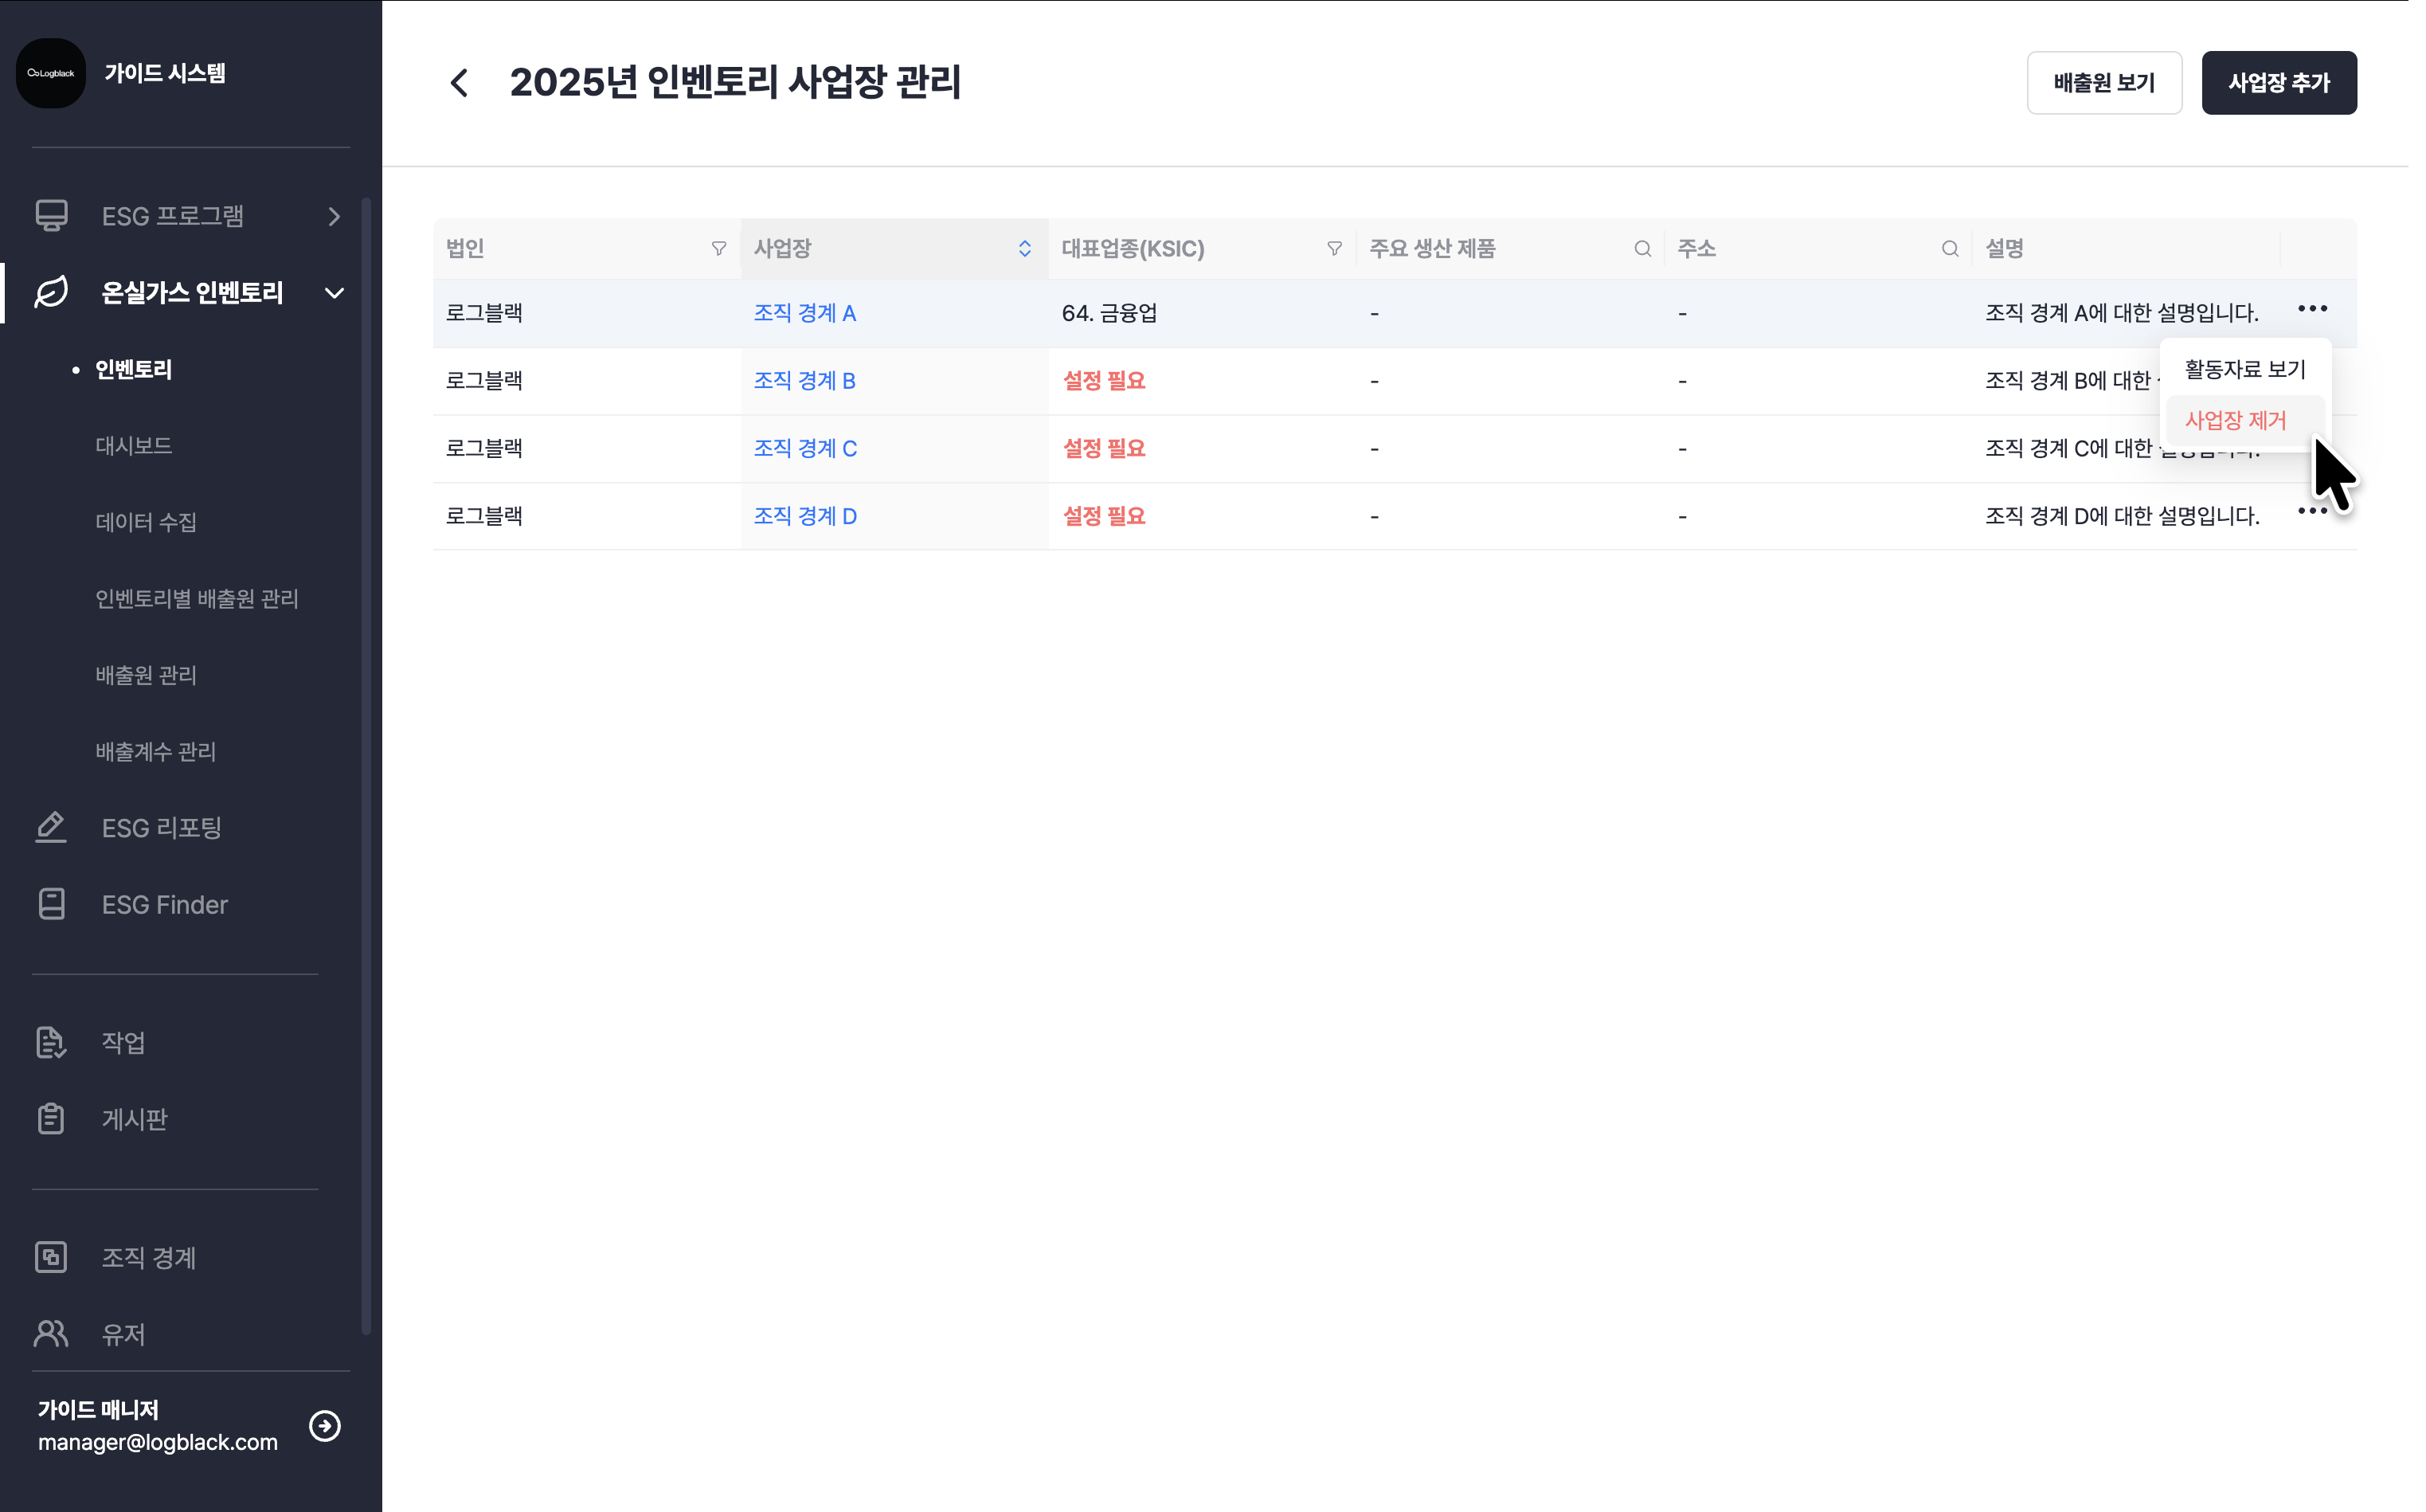Click the 2025년 인벤토리 사업장 관리 heading

(x=736, y=82)
